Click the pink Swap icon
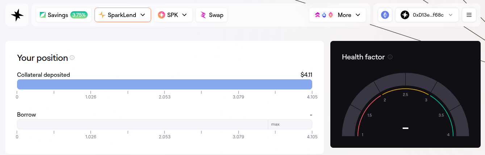This screenshot has width=485, height=155. pyautogui.click(x=203, y=15)
